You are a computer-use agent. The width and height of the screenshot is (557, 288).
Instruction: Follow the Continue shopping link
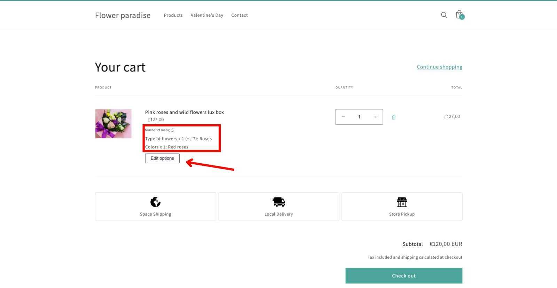point(439,67)
